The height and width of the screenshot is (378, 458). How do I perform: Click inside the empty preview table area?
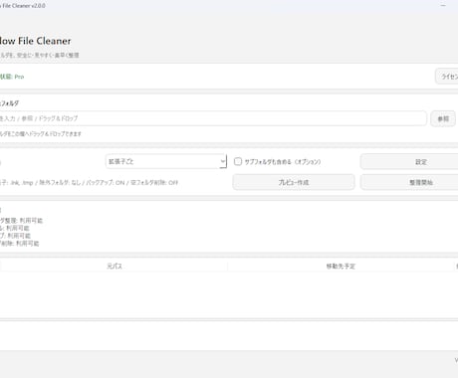[229, 294]
